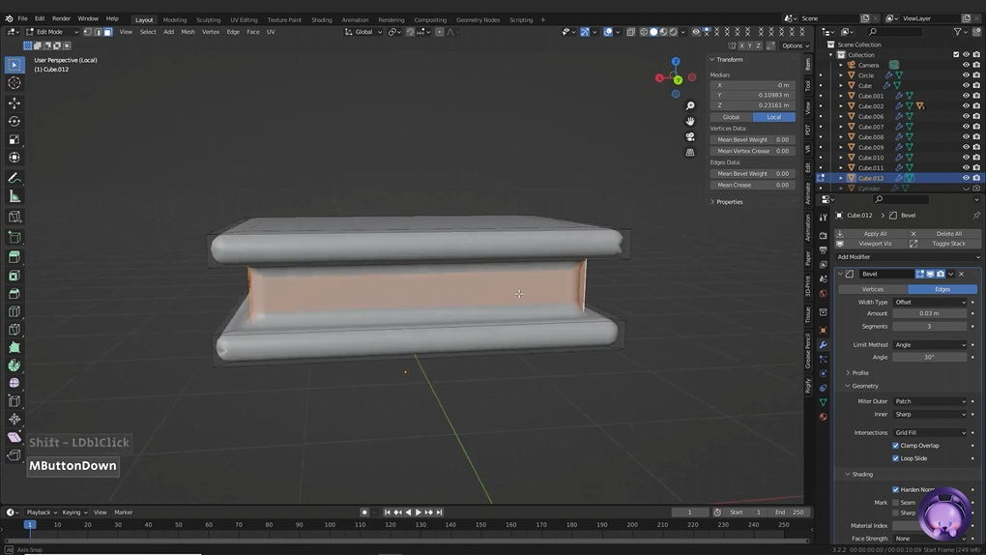
Task: Click frame 100 on the timeline
Action: (330, 525)
